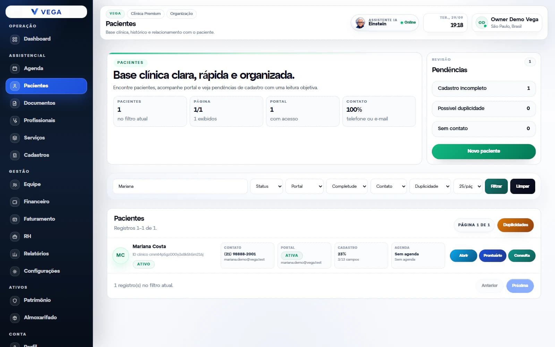Open the Duplicidade filter dropdown
This screenshot has width=555, height=347.
pyautogui.click(x=430, y=186)
